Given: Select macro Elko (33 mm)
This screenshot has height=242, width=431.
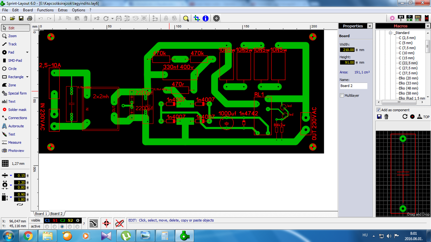Looking at the screenshot, I should coord(408,83).
